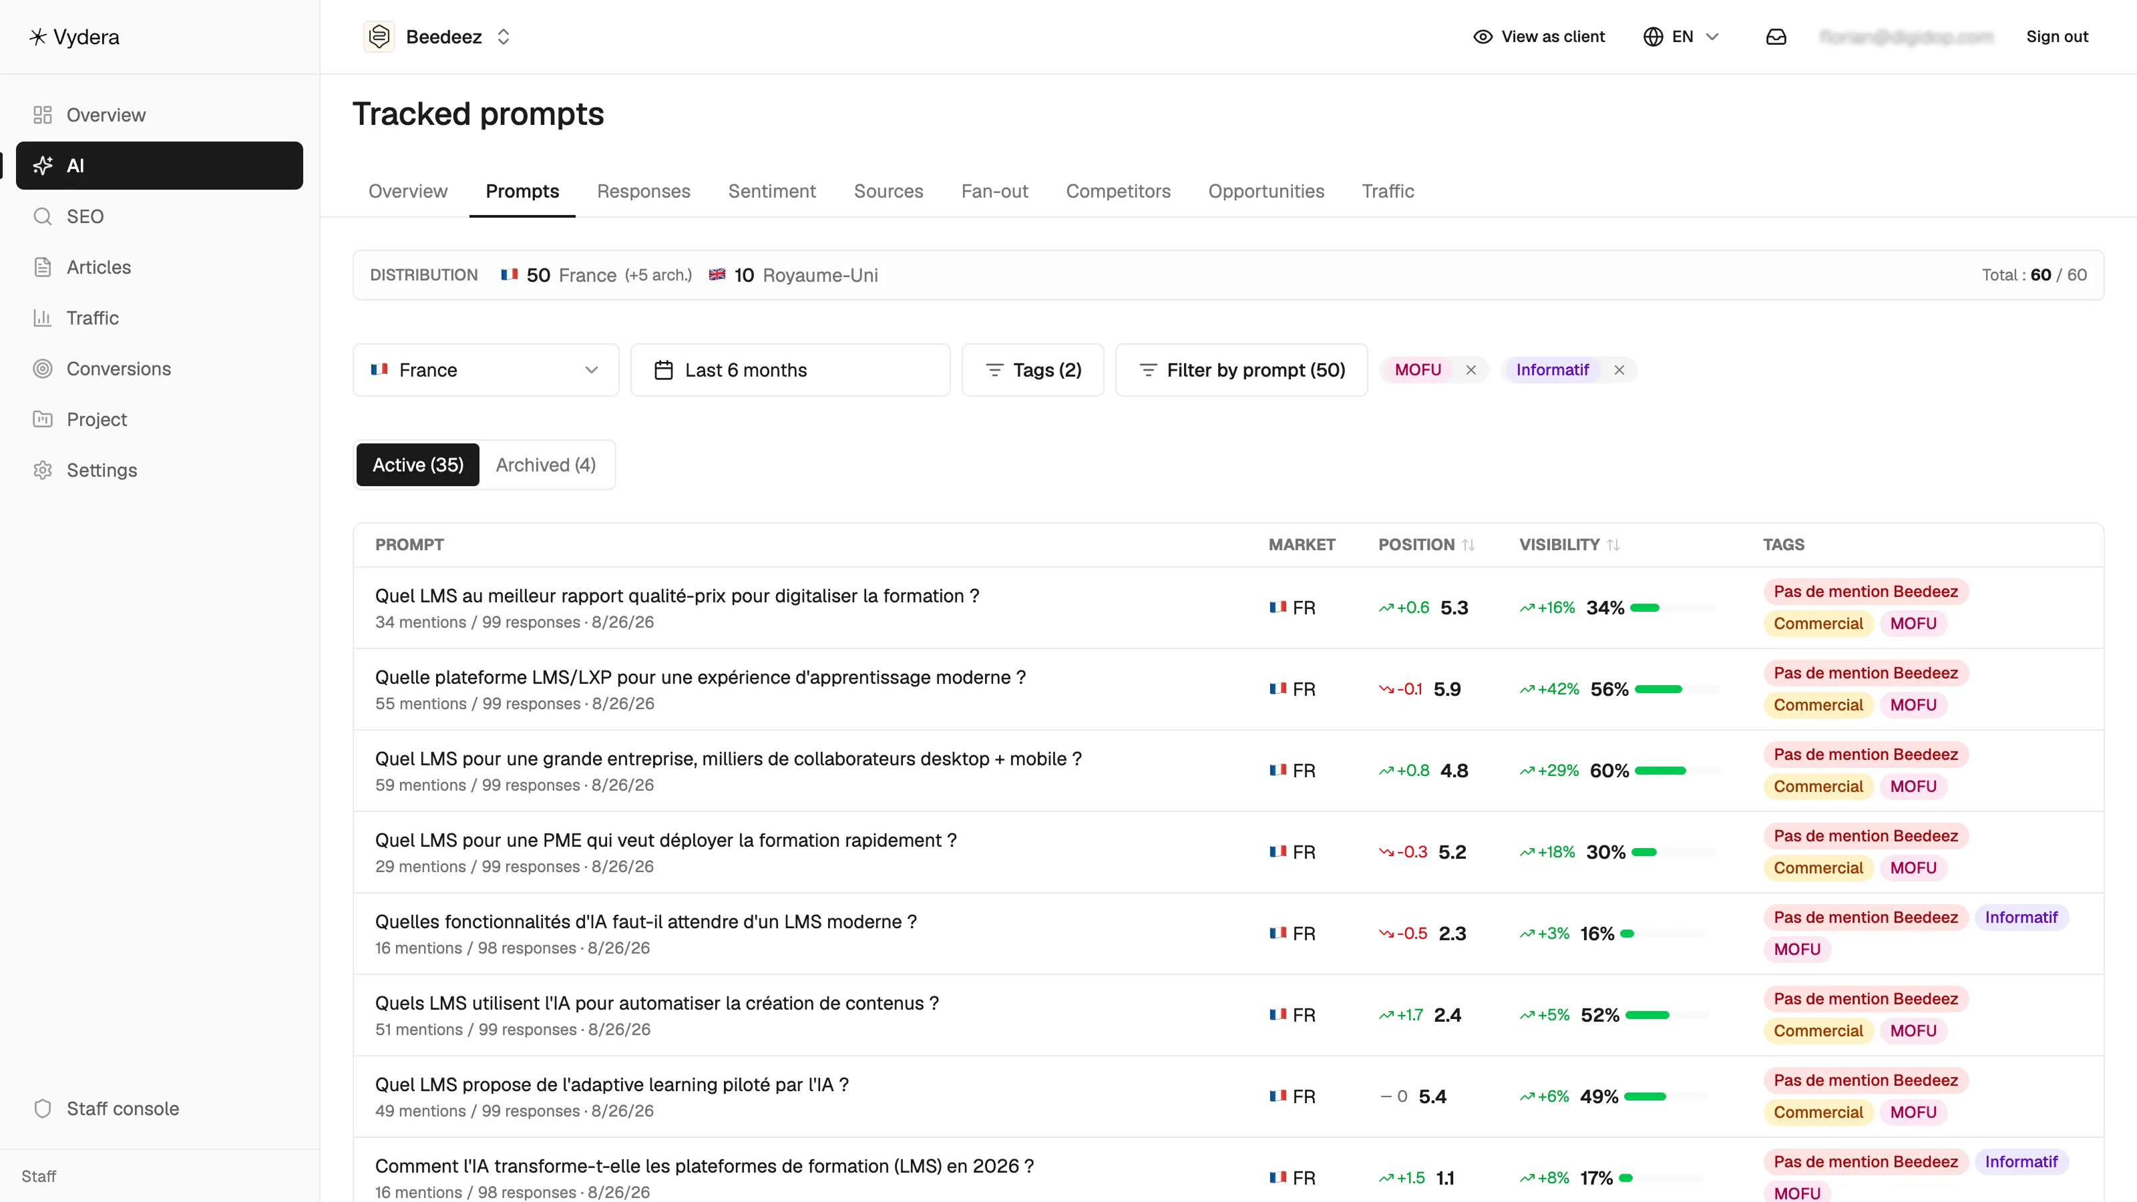
Task: Open prompt about grande entreprise desktop + mobile
Action: (729, 758)
